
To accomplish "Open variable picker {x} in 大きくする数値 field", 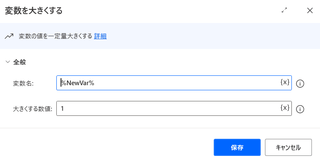I will [x=285, y=108].
